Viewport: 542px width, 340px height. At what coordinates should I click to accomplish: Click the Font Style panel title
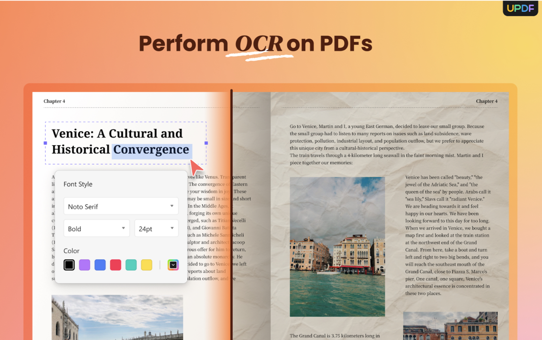click(x=78, y=184)
